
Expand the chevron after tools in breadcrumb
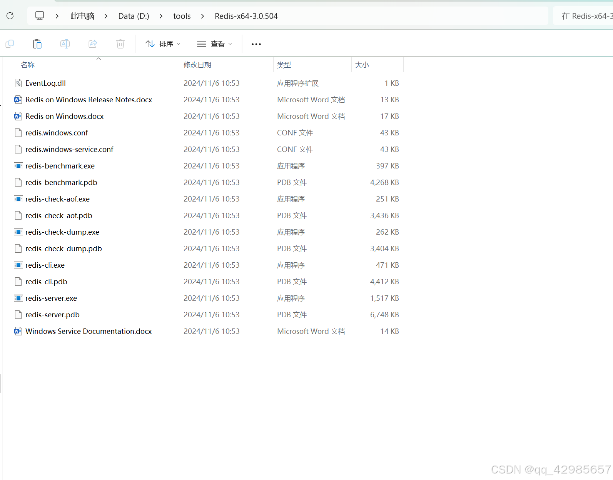click(202, 16)
